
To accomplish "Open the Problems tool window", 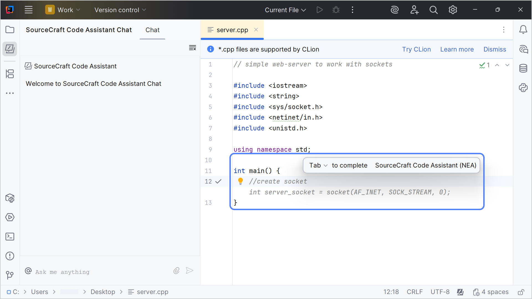I will pyautogui.click(x=10, y=256).
